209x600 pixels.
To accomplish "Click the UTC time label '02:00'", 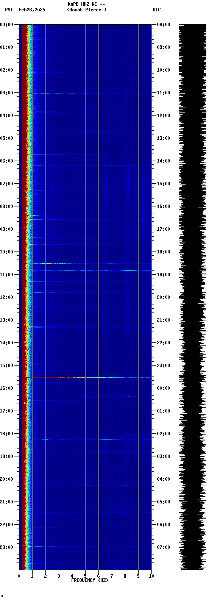I will (x=164, y=434).
